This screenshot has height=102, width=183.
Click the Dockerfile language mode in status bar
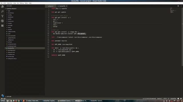[173, 99]
